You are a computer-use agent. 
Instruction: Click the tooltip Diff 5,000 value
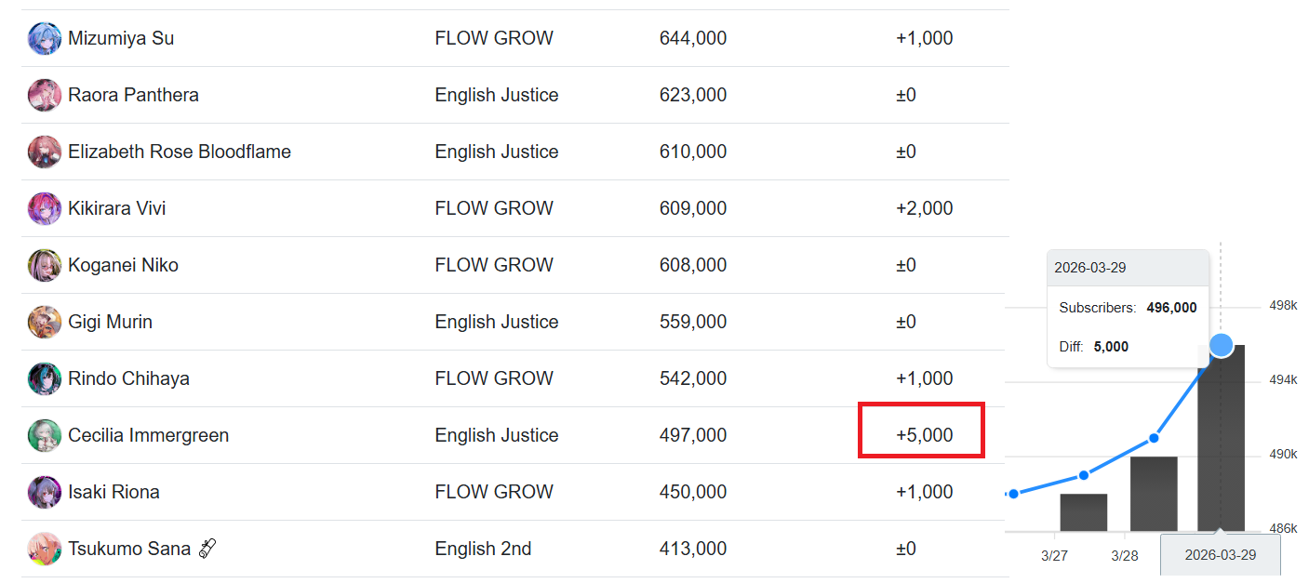[x=1111, y=347]
